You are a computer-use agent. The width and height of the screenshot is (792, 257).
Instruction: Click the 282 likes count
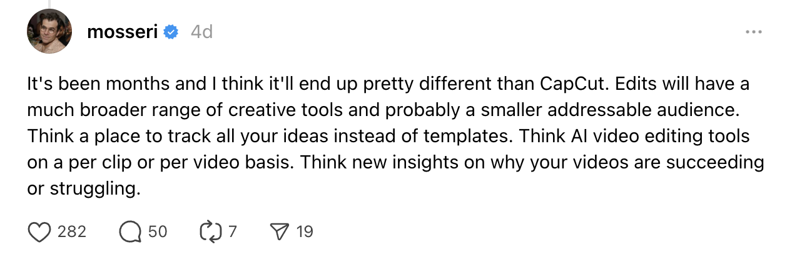point(71,232)
